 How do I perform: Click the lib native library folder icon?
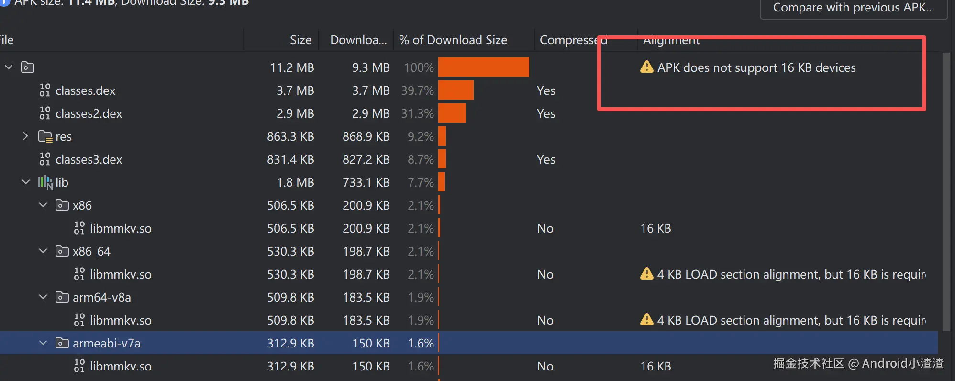[x=45, y=182]
